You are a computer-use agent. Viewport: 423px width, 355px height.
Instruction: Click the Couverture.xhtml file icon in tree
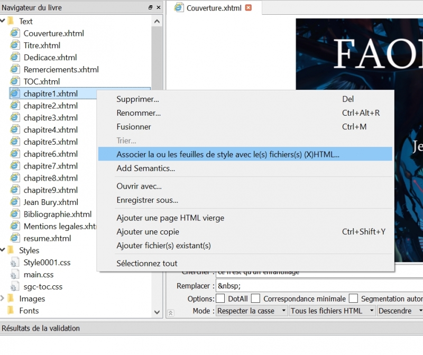coord(15,33)
